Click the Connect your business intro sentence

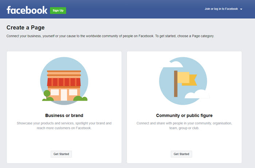point(110,36)
